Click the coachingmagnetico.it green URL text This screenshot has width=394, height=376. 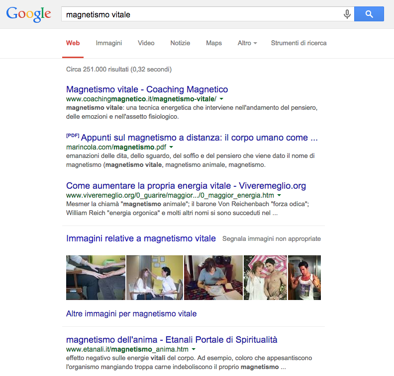pyautogui.click(x=141, y=99)
